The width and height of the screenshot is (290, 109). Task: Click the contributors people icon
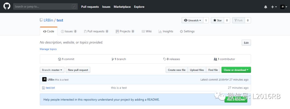tap(215, 59)
